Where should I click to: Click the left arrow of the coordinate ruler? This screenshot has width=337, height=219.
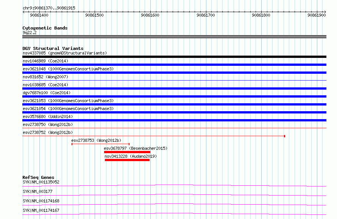click(x=23, y=12)
